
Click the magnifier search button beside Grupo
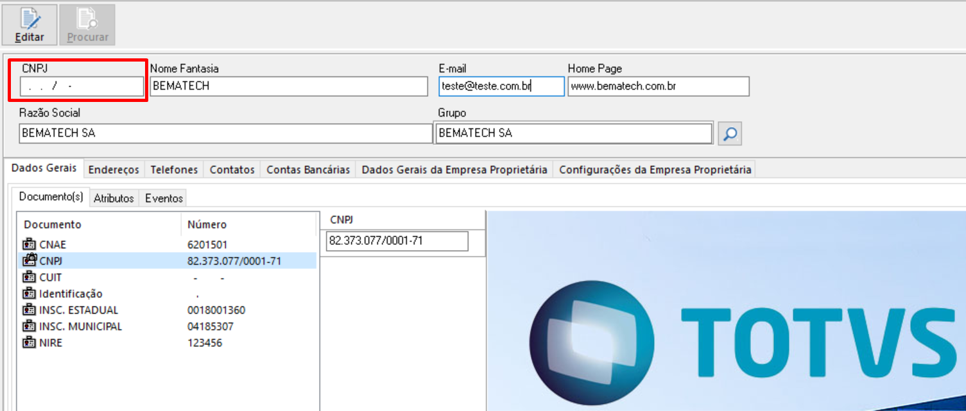click(730, 134)
